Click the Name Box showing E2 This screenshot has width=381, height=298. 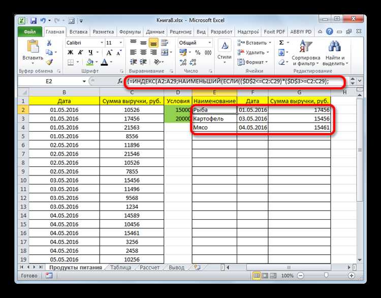click(x=49, y=81)
